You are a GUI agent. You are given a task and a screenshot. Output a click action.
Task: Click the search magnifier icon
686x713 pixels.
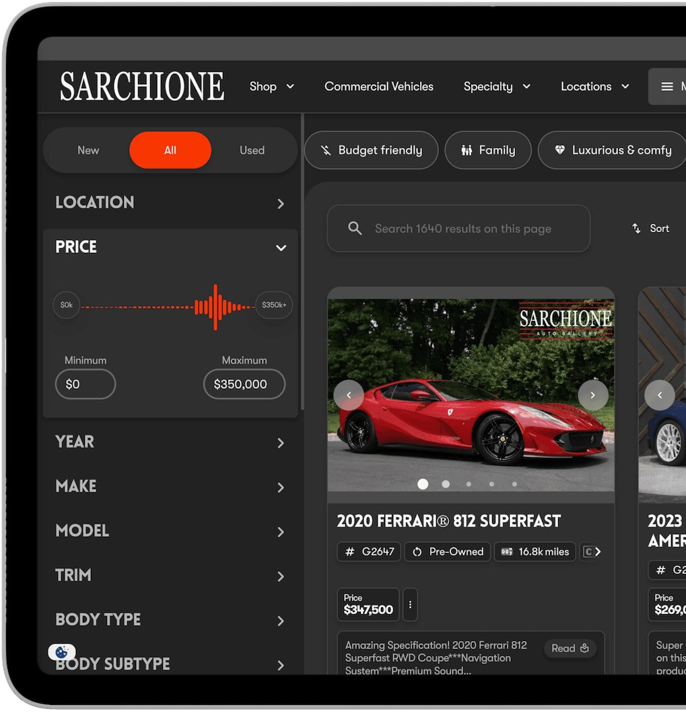tap(355, 228)
